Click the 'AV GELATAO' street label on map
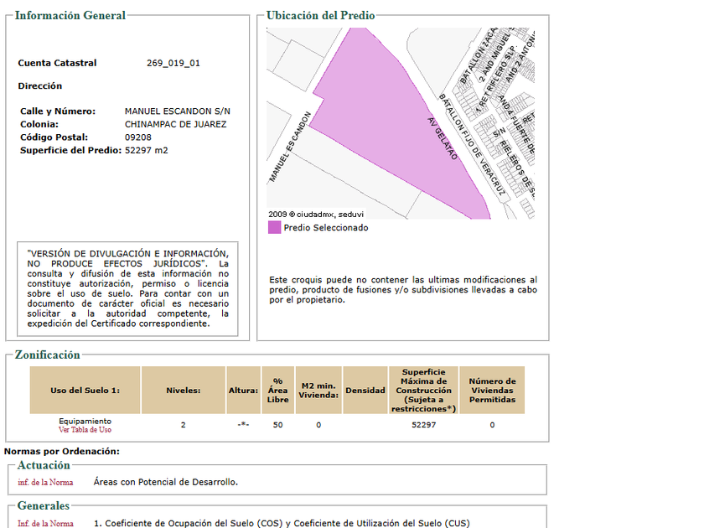704x528 pixels. pyautogui.click(x=443, y=138)
